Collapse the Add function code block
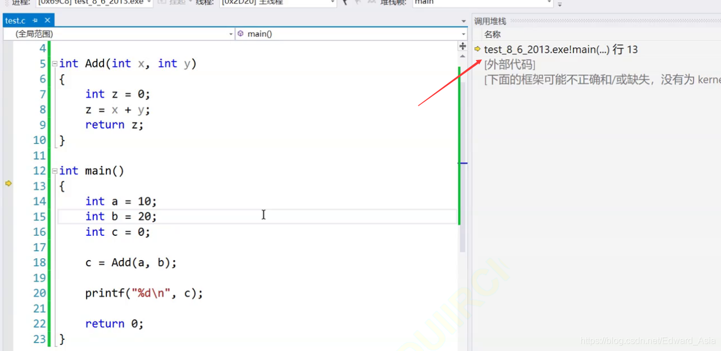The height and width of the screenshot is (351, 721). [55, 64]
